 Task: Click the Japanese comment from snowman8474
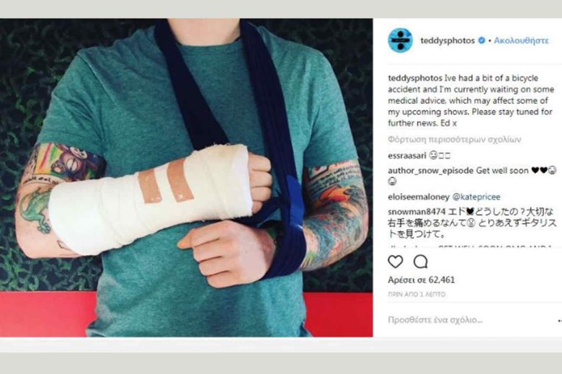(x=473, y=223)
